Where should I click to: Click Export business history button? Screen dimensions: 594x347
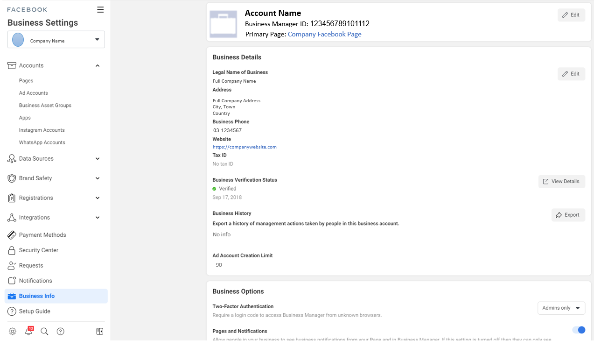tap(568, 215)
